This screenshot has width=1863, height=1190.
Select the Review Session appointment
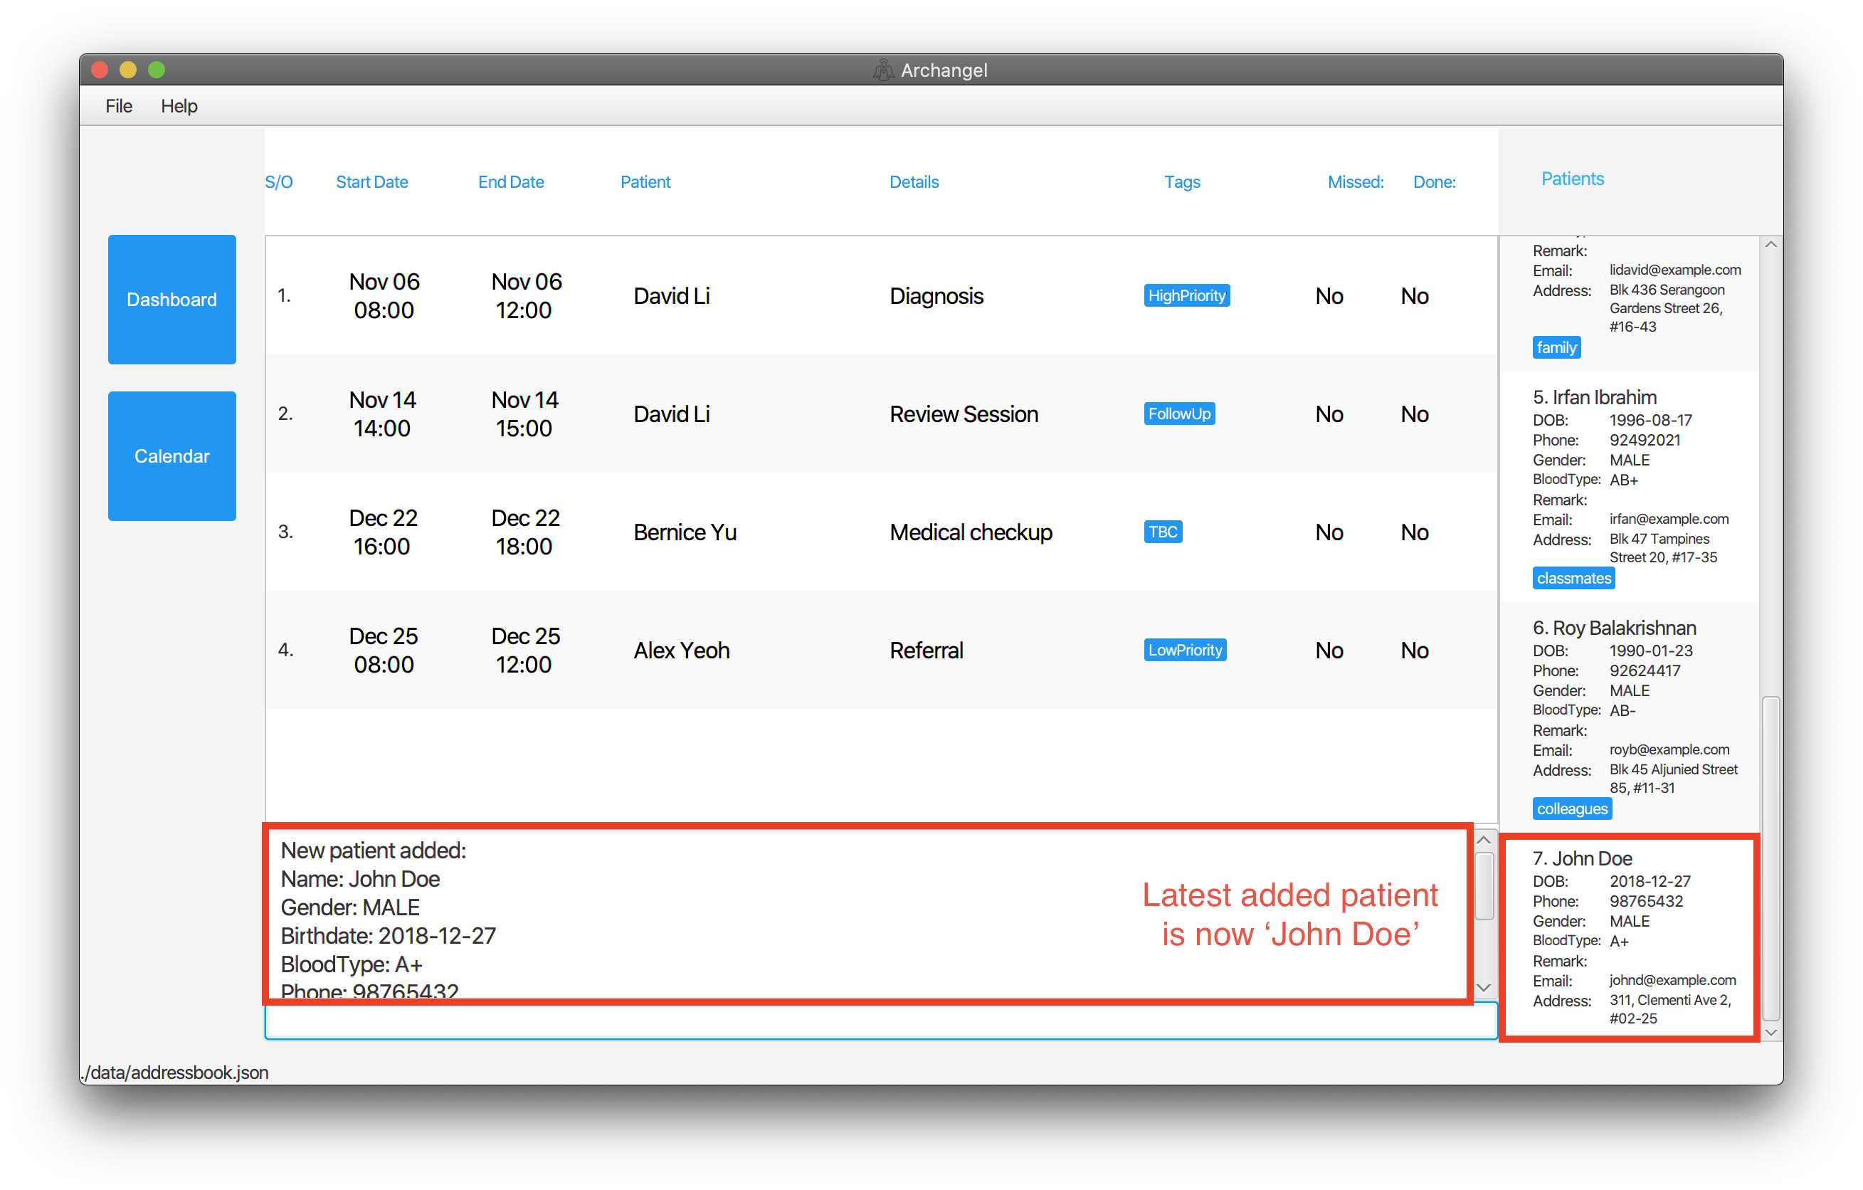880,414
